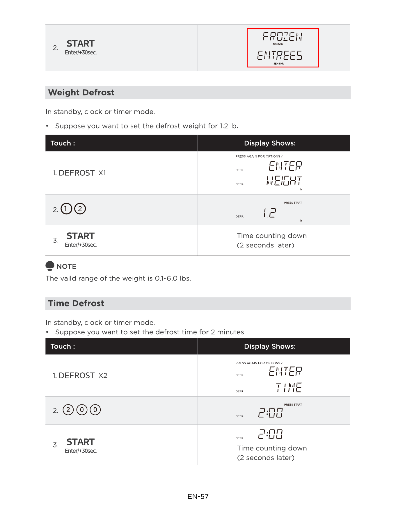Image resolution: width=396 pixels, height=512 pixels.
Task: Click second circled 0 in Time Defrost
Action: tap(95, 410)
